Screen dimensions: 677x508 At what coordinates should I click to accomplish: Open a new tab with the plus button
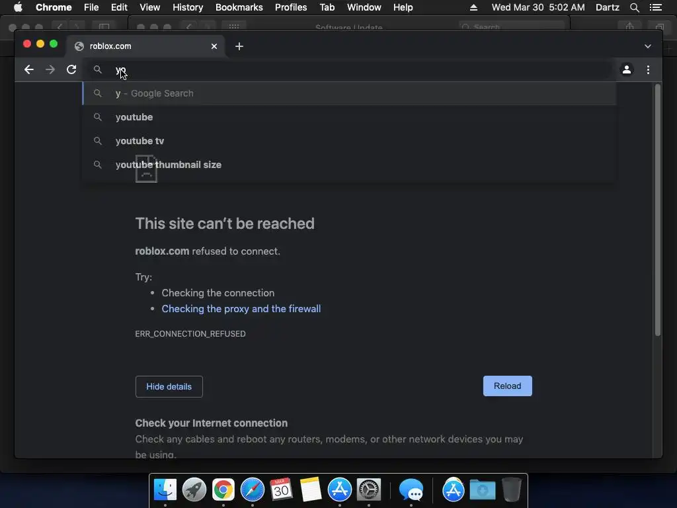[239, 46]
